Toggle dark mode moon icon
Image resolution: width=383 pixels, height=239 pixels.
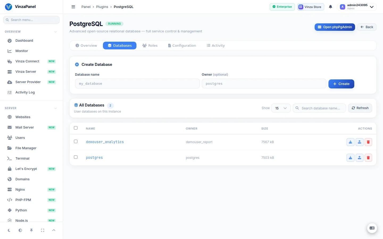9,230
